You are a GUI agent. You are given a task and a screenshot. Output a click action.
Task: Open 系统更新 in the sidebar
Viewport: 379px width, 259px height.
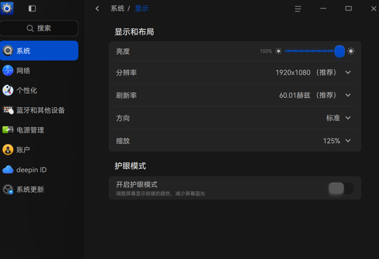click(x=39, y=189)
